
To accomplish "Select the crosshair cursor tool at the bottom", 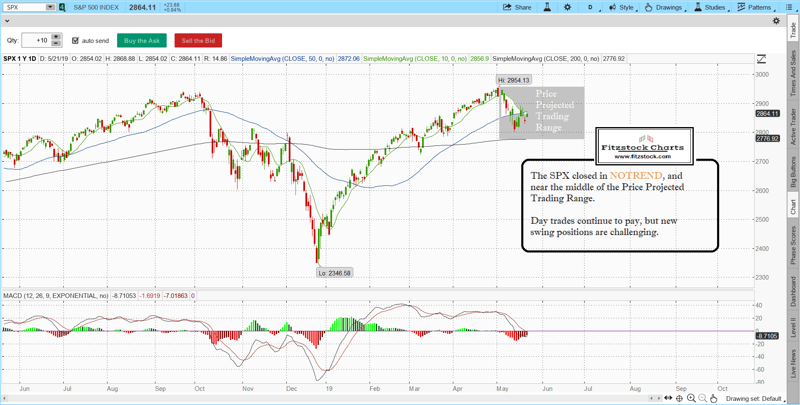I will [679, 398].
